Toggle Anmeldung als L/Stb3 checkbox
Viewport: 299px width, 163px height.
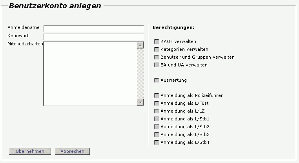tap(157, 134)
